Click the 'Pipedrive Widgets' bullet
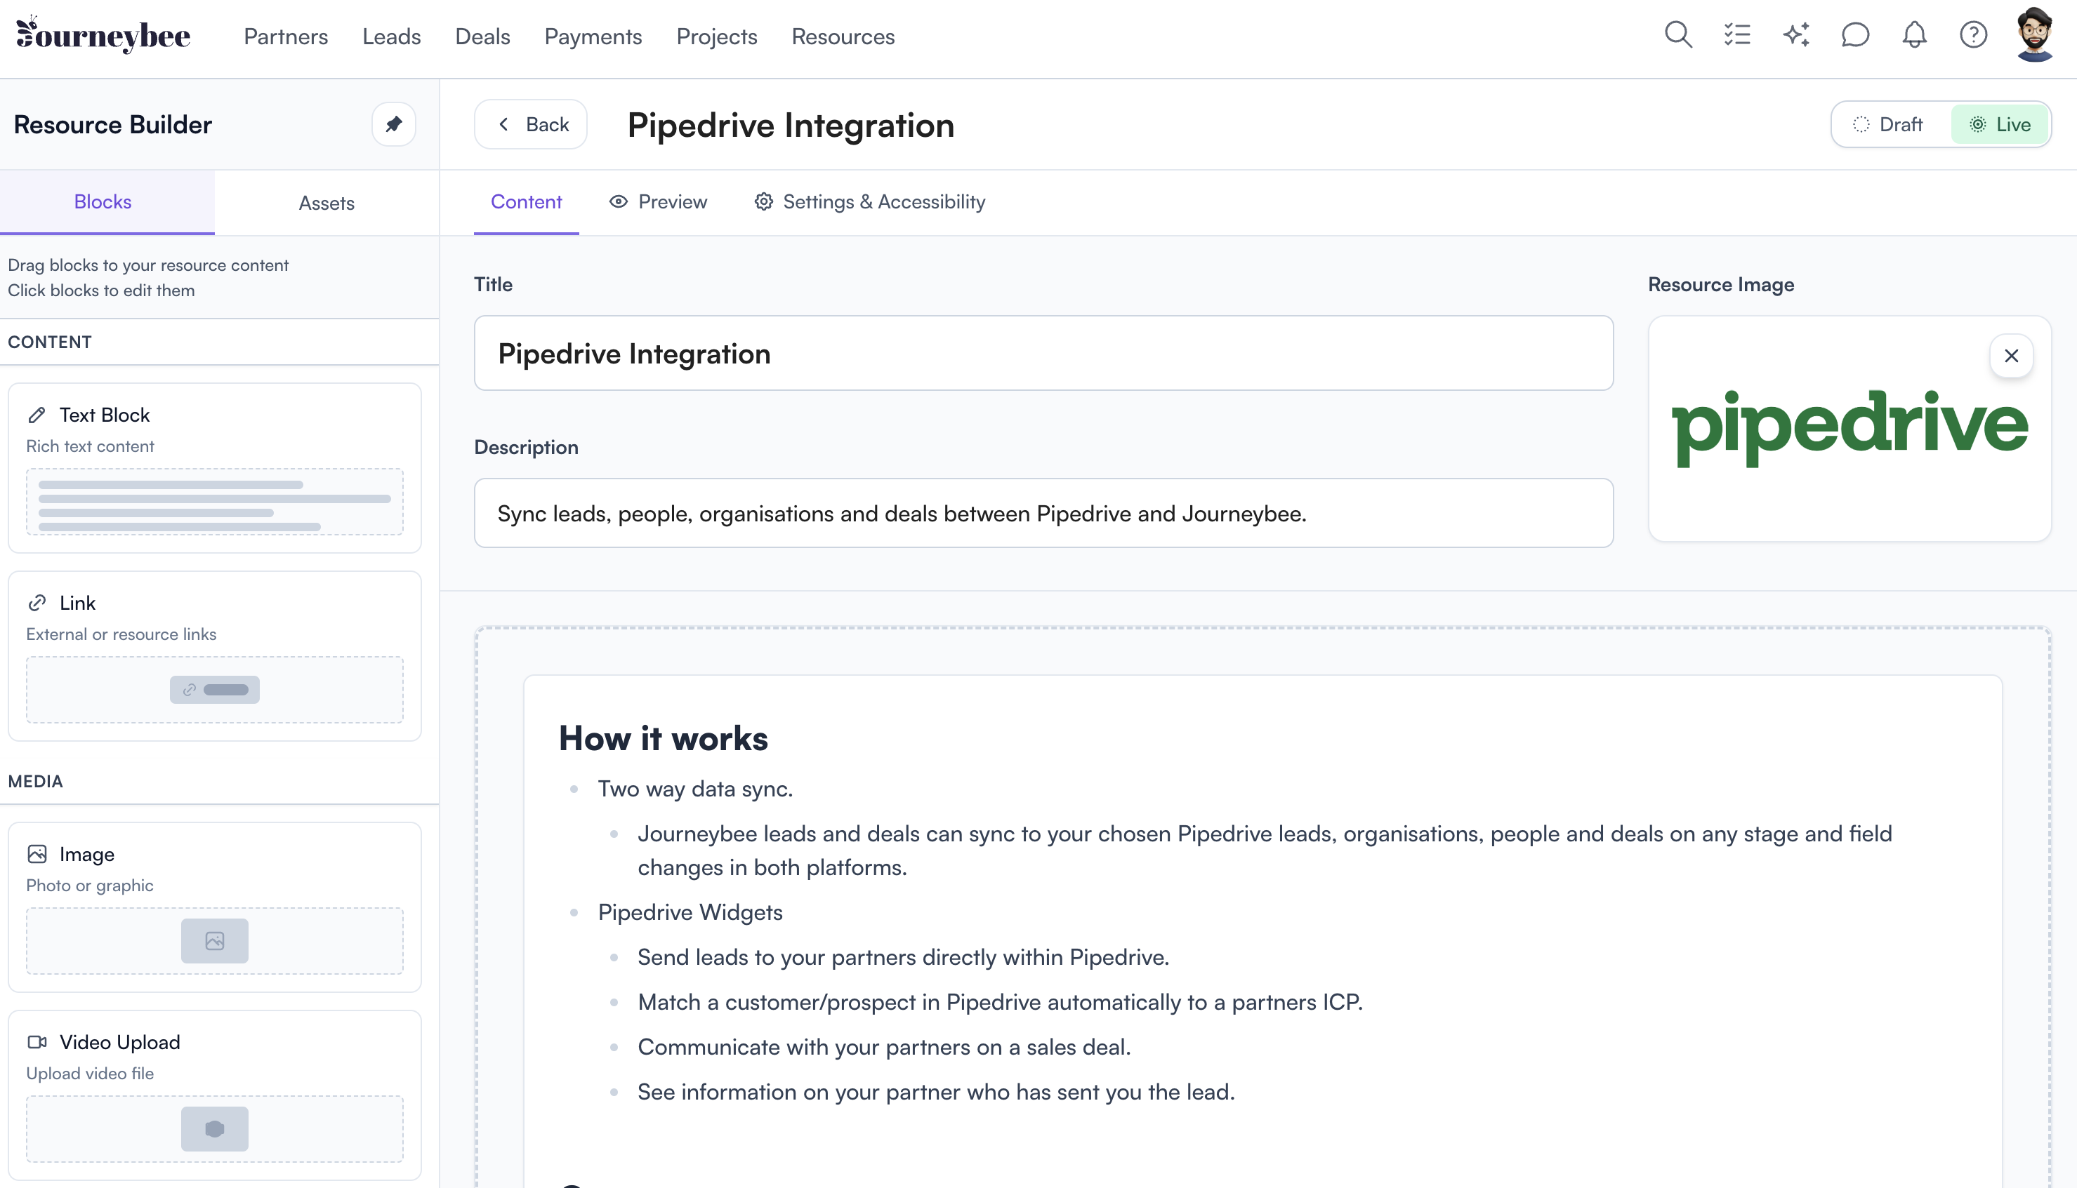The image size is (2077, 1188). tap(690, 912)
